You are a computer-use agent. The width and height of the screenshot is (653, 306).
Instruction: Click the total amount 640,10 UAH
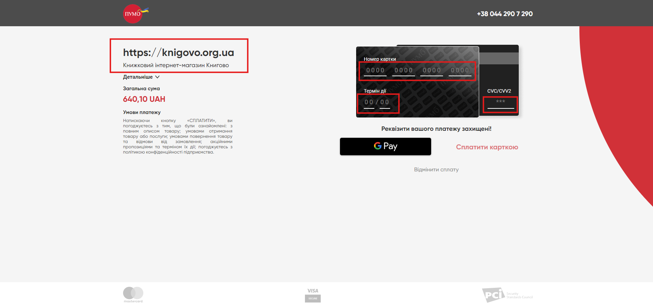[144, 99]
